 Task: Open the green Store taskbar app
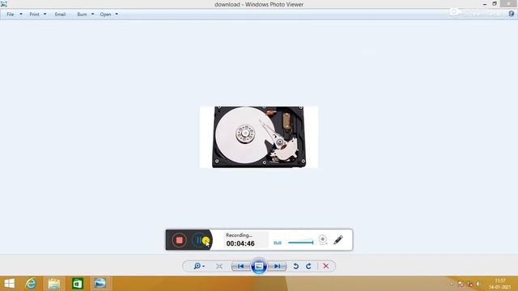click(78, 284)
